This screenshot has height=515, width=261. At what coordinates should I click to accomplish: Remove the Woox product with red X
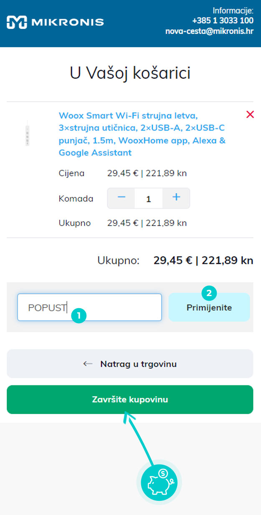250,114
